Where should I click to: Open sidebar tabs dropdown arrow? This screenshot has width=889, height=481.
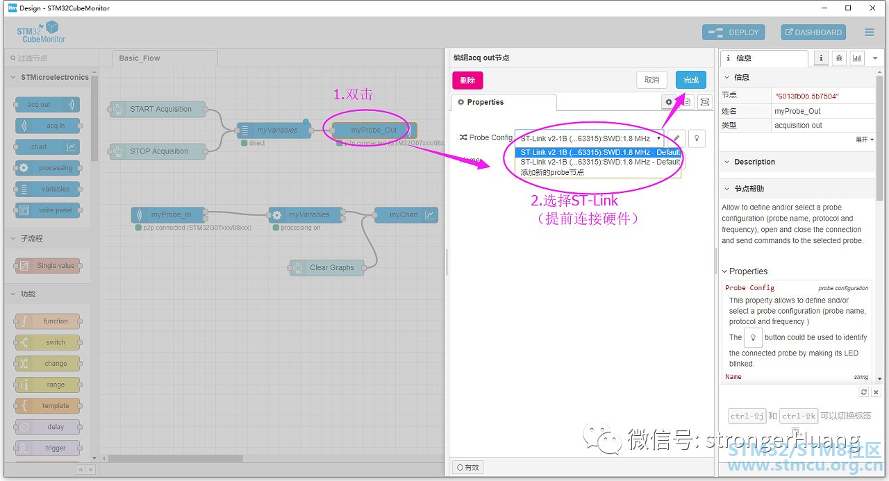(x=875, y=58)
